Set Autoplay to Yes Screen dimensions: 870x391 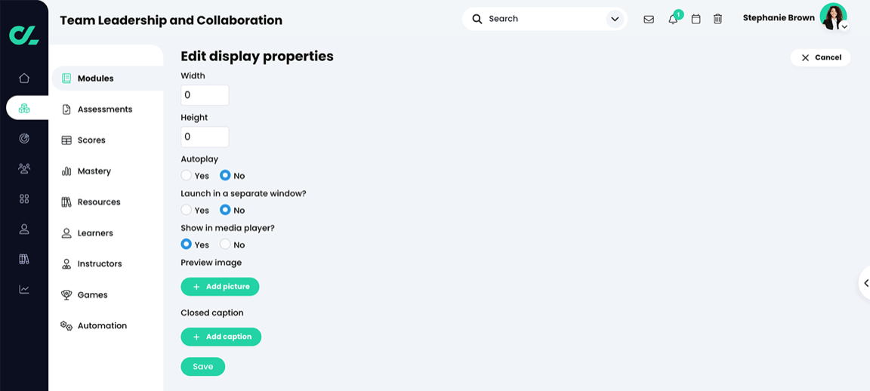pos(187,175)
